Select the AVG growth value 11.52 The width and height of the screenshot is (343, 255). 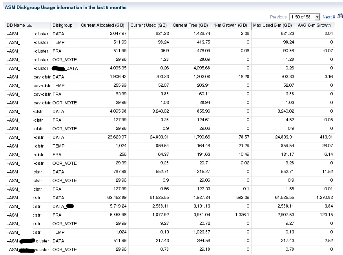coord(327,172)
